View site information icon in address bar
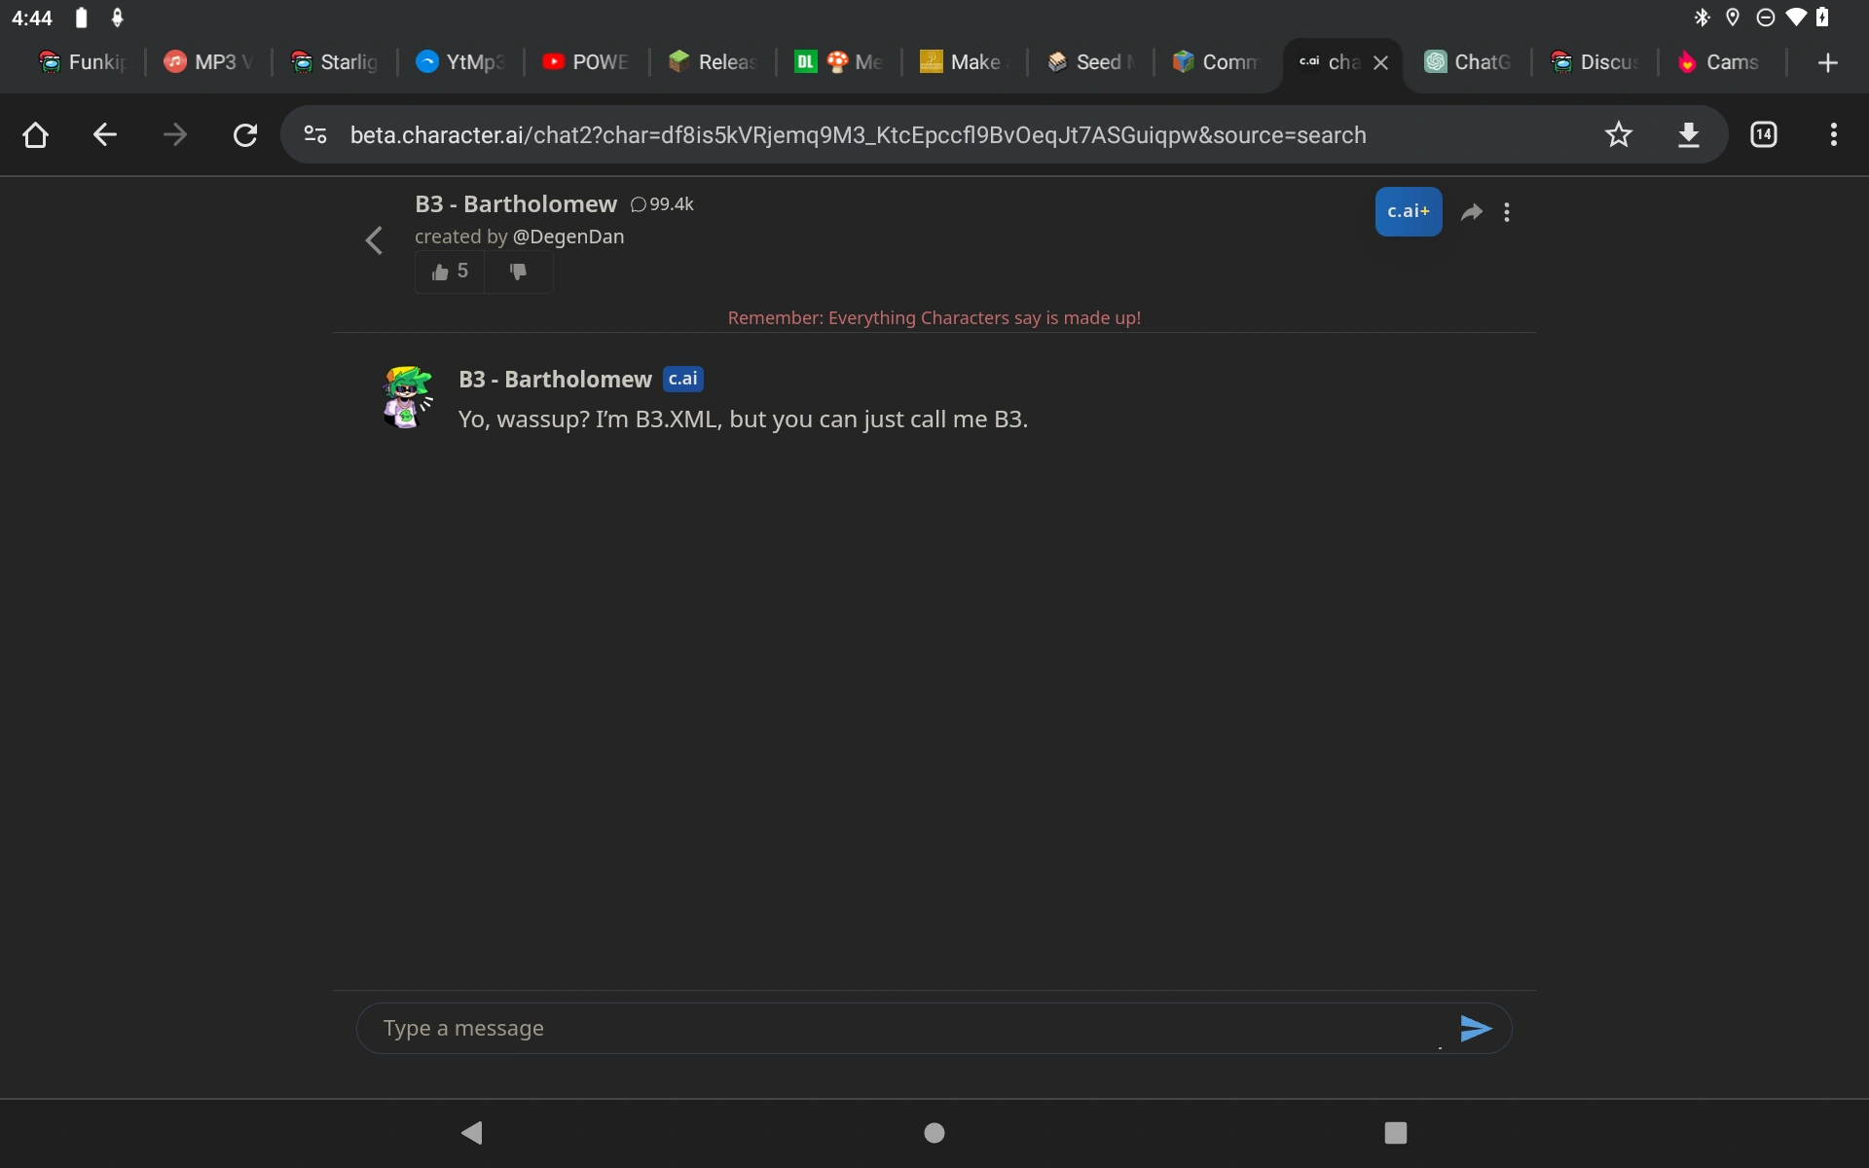 315,134
